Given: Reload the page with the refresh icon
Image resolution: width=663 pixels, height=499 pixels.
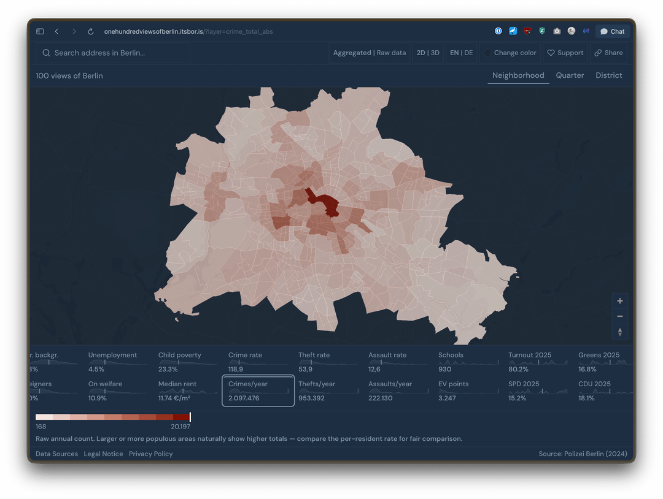Looking at the screenshot, I should pyautogui.click(x=91, y=31).
